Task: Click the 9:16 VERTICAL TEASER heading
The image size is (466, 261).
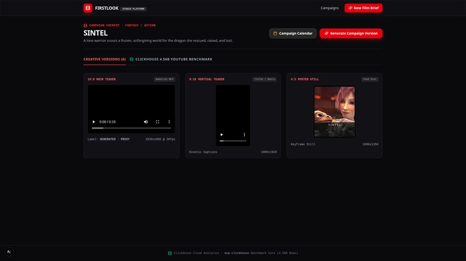Action: tap(207, 80)
